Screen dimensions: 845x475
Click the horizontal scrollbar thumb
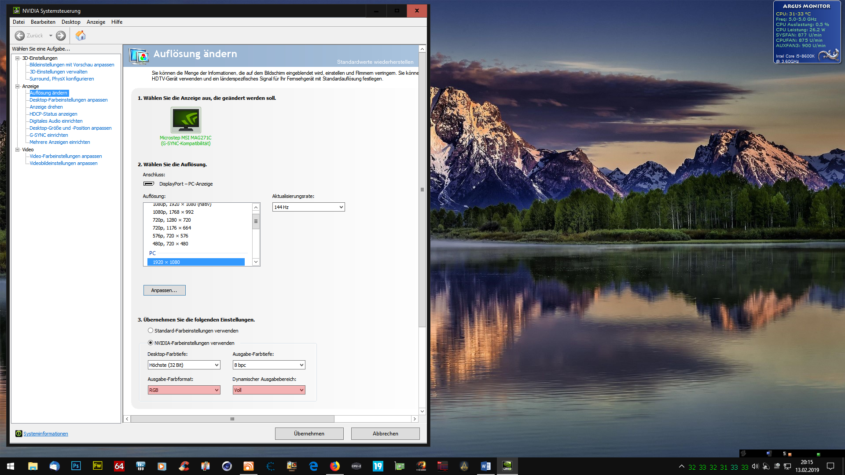coord(232,419)
